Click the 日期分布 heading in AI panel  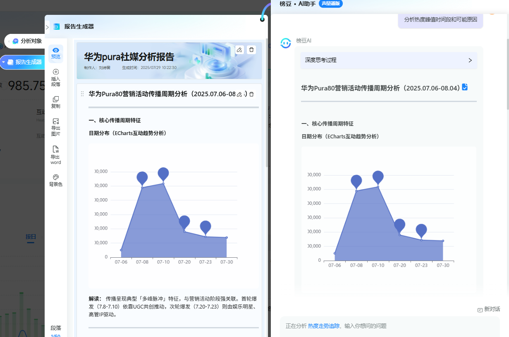340,136
